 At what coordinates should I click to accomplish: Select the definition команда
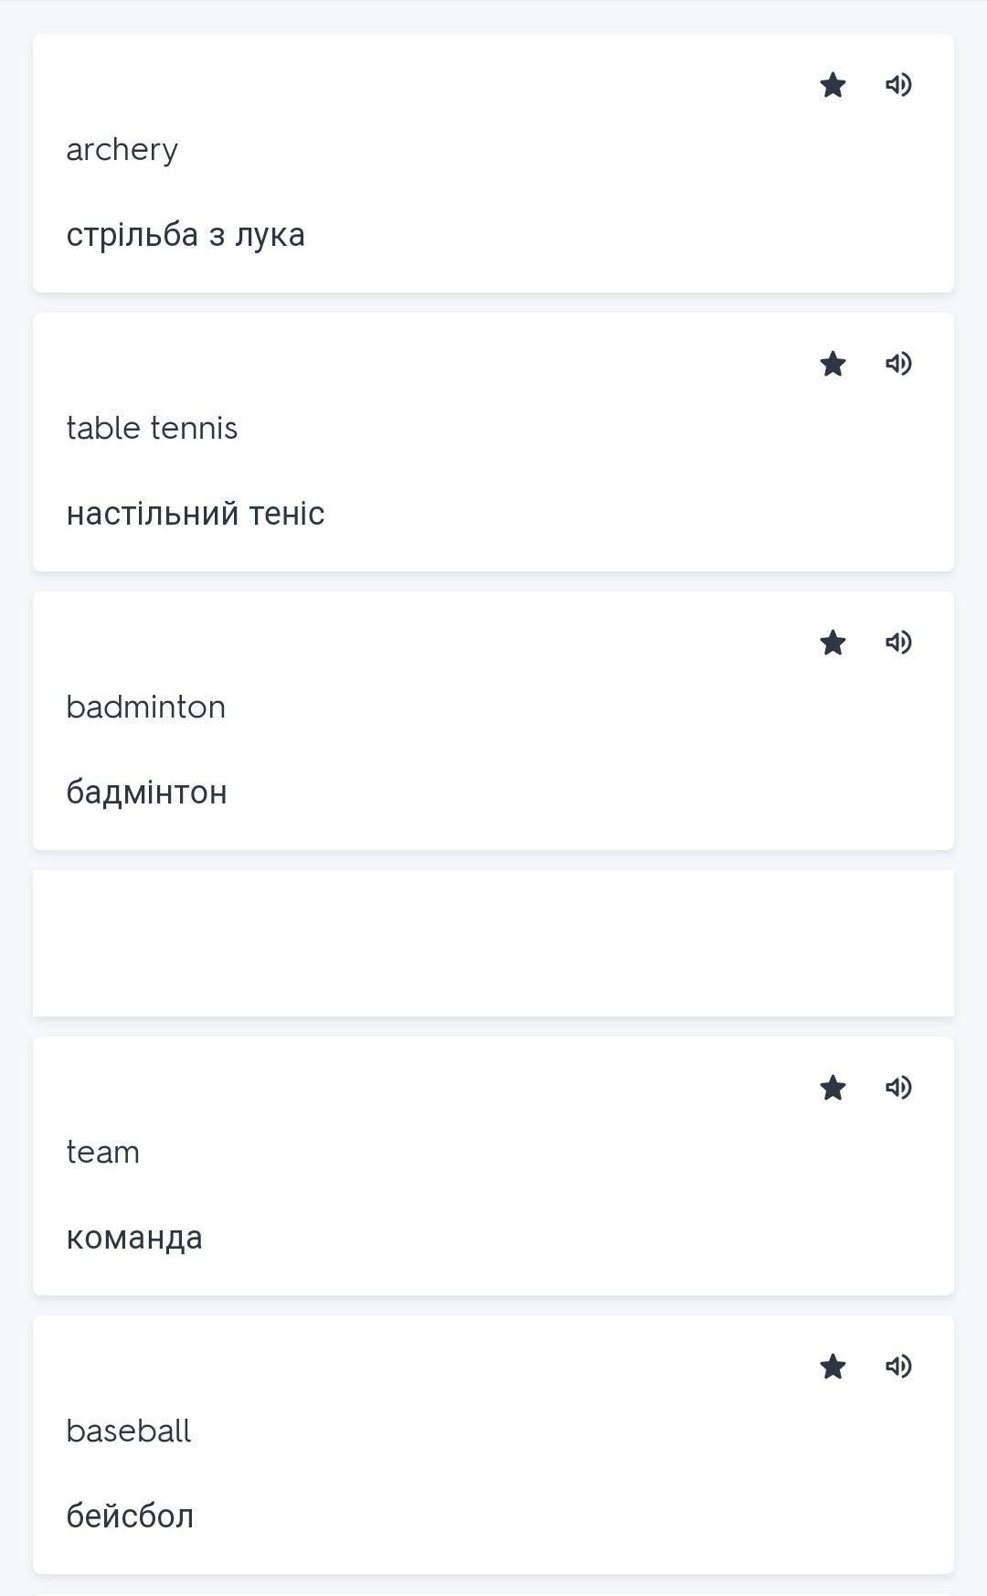134,1238
